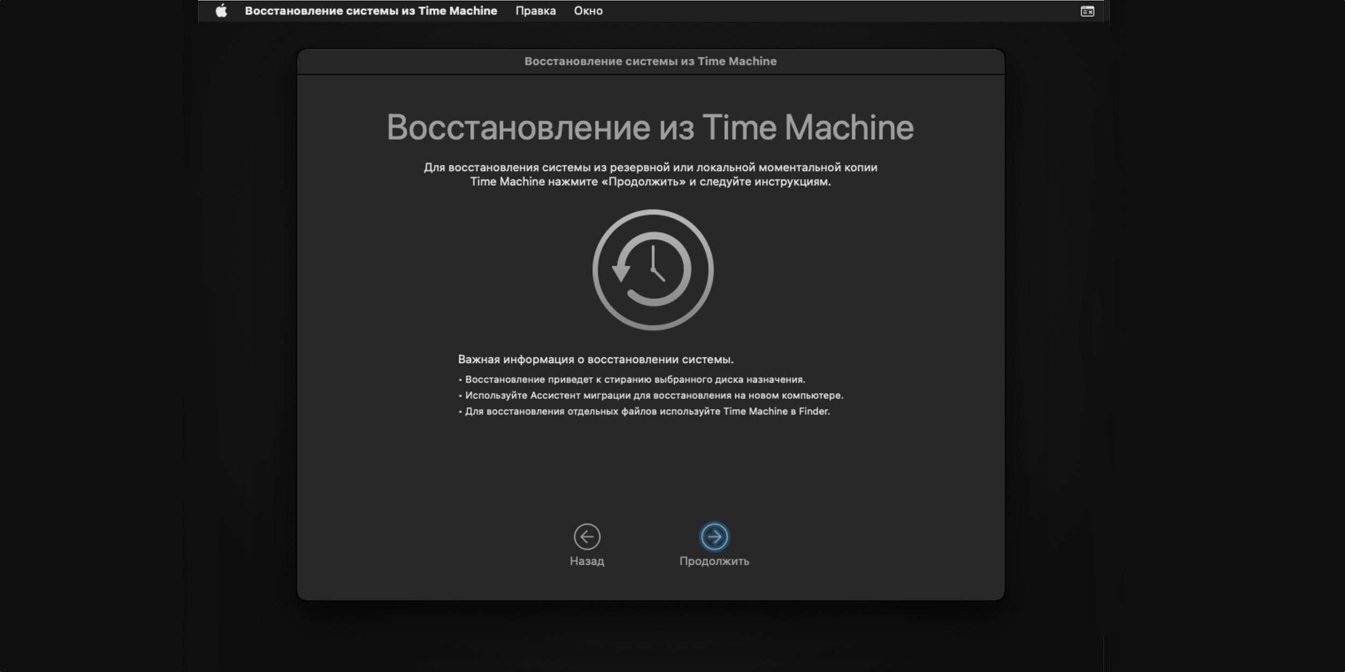
Task: Open the Окно menu
Action: (x=588, y=11)
